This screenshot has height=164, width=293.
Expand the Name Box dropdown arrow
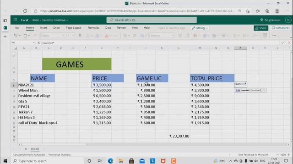33,43
